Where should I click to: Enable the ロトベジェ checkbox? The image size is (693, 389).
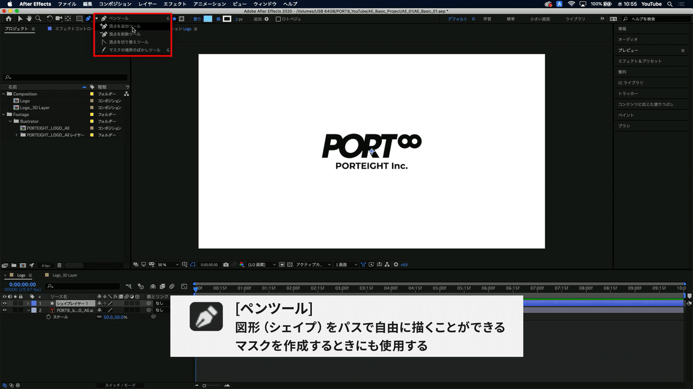pos(278,18)
